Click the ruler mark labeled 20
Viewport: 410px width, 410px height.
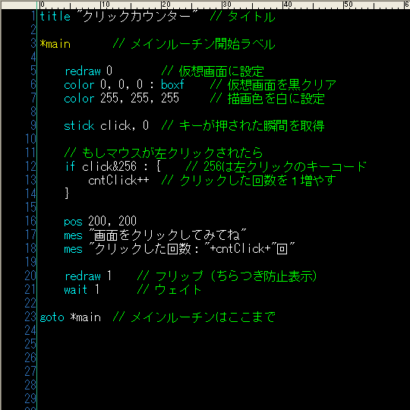pyautogui.click(x=166, y=5)
